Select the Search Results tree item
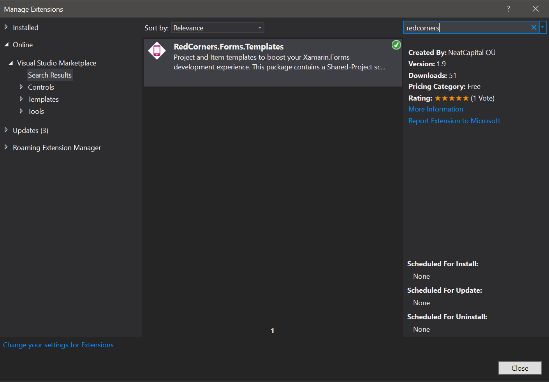The width and height of the screenshot is (549, 382). (x=50, y=75)
